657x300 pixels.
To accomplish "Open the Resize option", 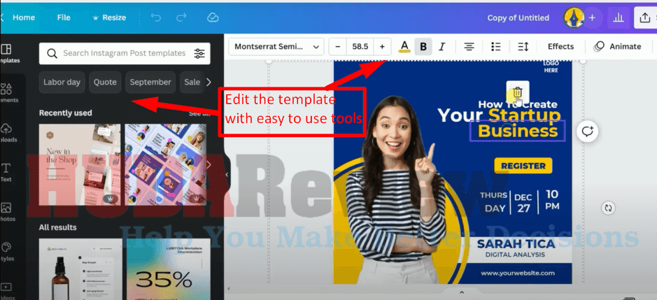I will [x=109, y=17].
